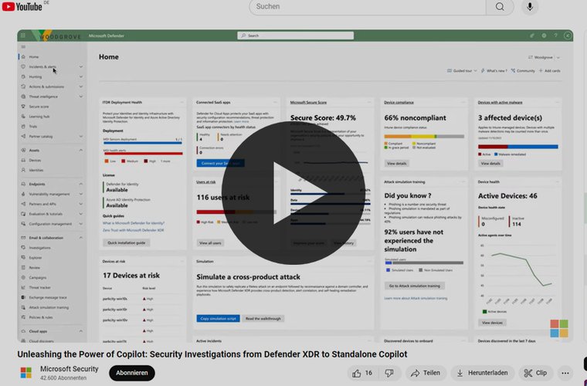Open the Guided tour dropdown on Home

462,71
